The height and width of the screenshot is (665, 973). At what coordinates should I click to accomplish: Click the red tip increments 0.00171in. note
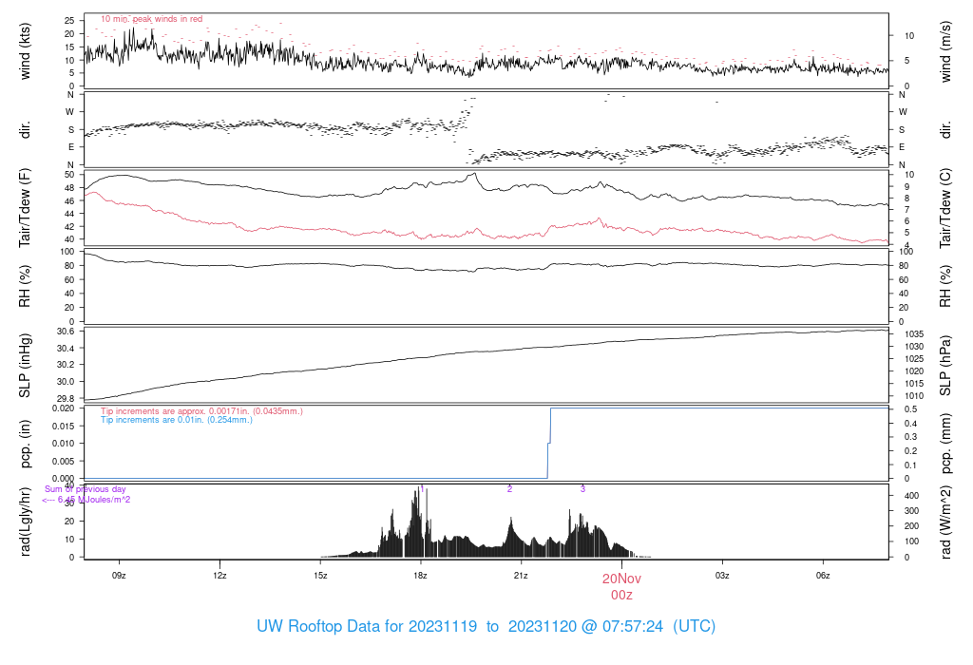(x=201, y=411)
